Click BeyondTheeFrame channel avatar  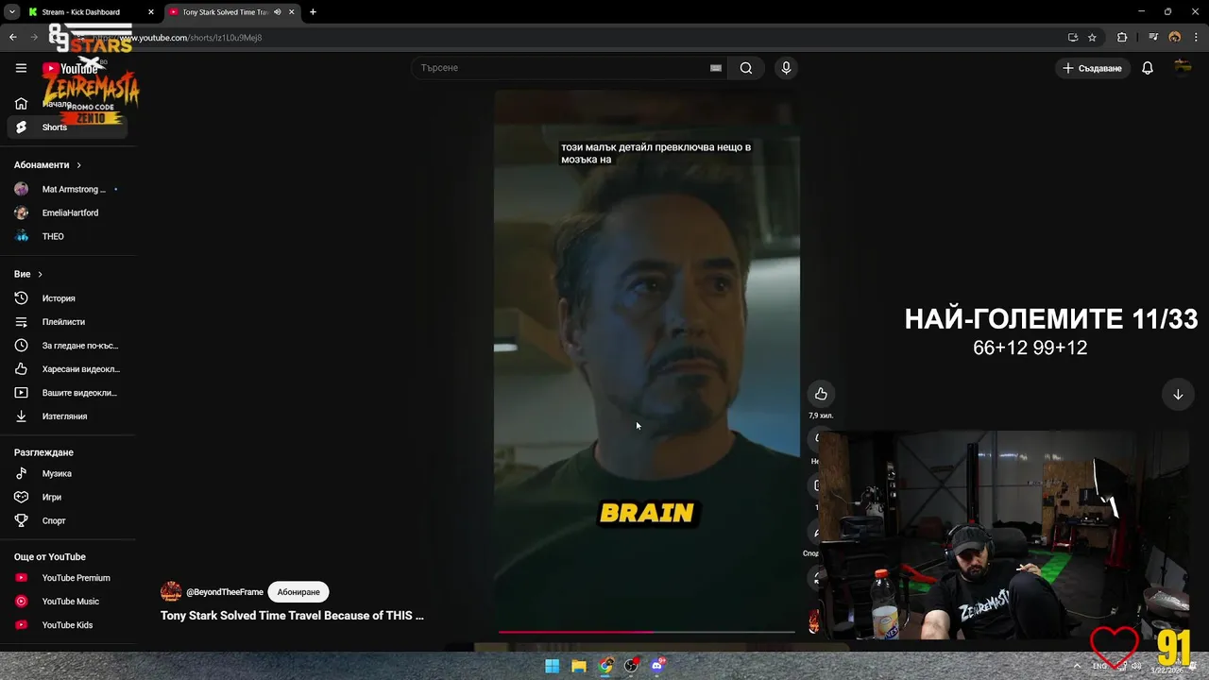171,592
